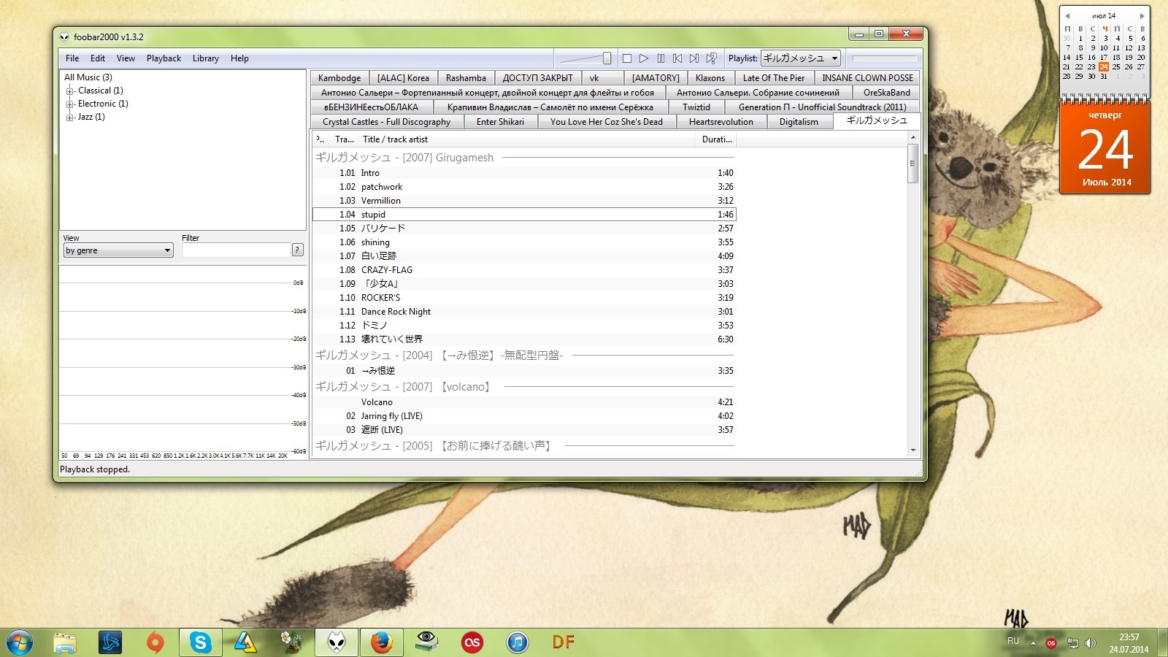Go to the previous track
The width and height of the screenshot is (1168, 657).
[677, 58]
